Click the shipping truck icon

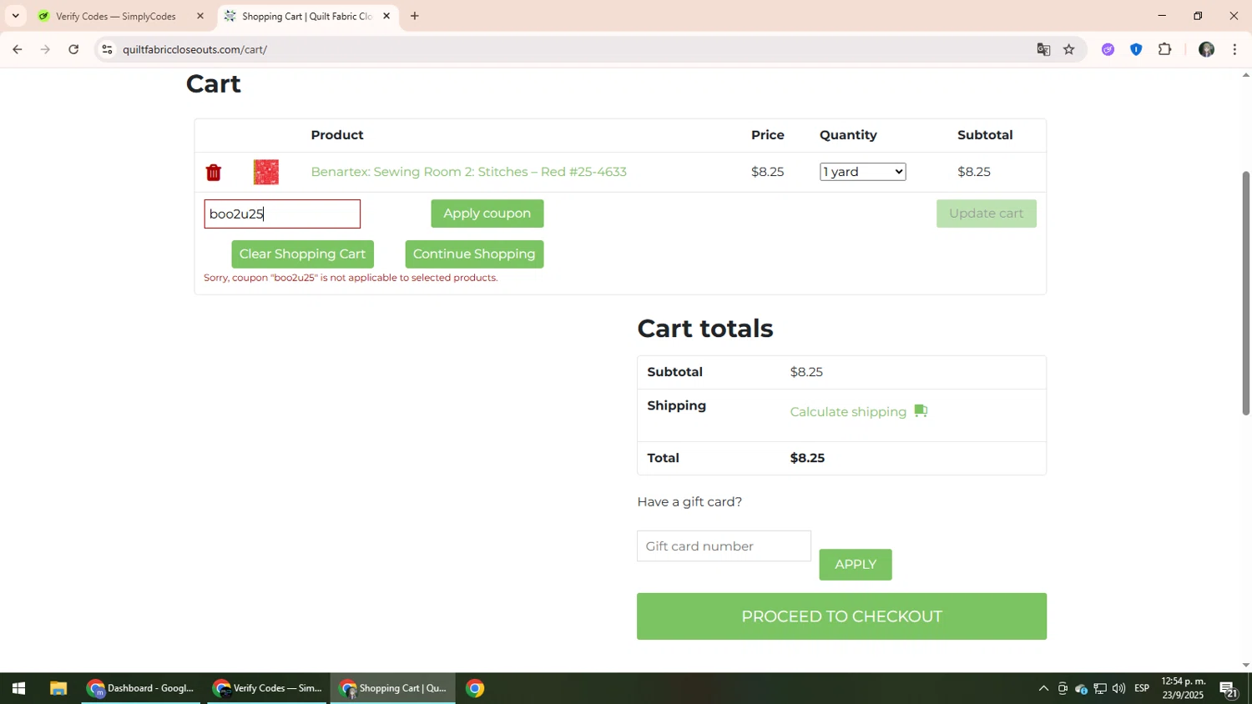pyautogui.click(x=921, y=410)
